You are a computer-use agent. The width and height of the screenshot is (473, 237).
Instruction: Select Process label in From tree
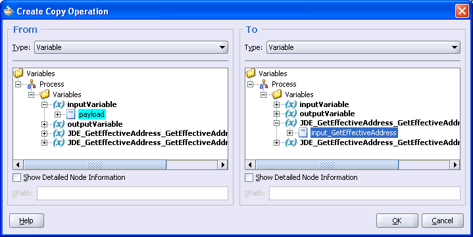tap(52, 84)
